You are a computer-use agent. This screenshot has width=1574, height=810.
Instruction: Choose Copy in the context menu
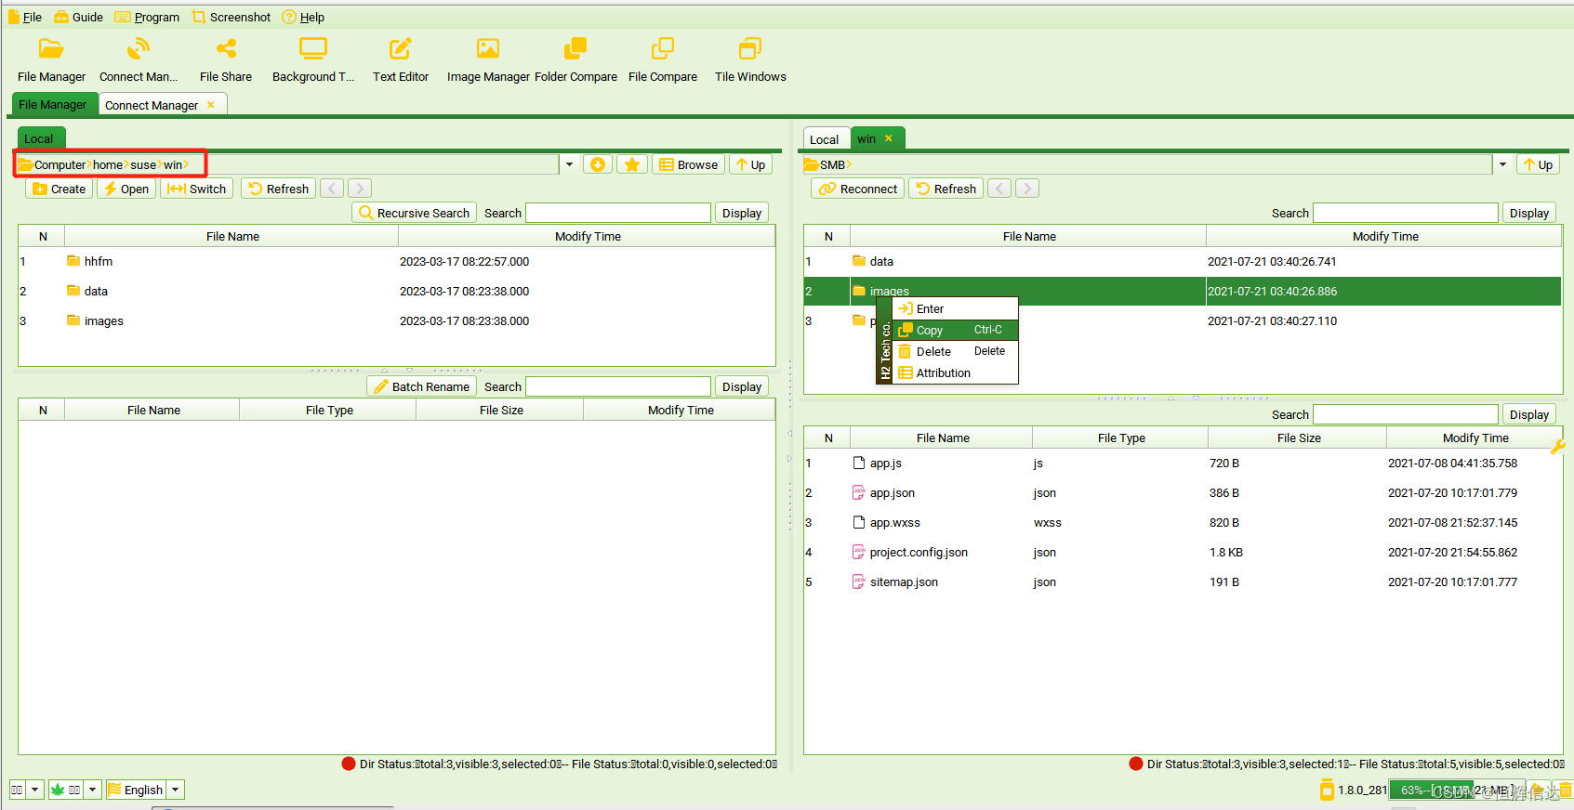pos(955,330)
